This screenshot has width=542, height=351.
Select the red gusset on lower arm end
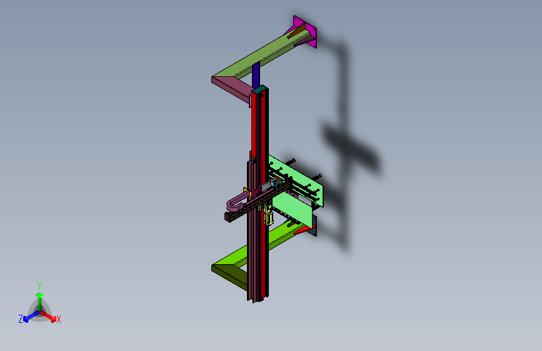(303, 230)
